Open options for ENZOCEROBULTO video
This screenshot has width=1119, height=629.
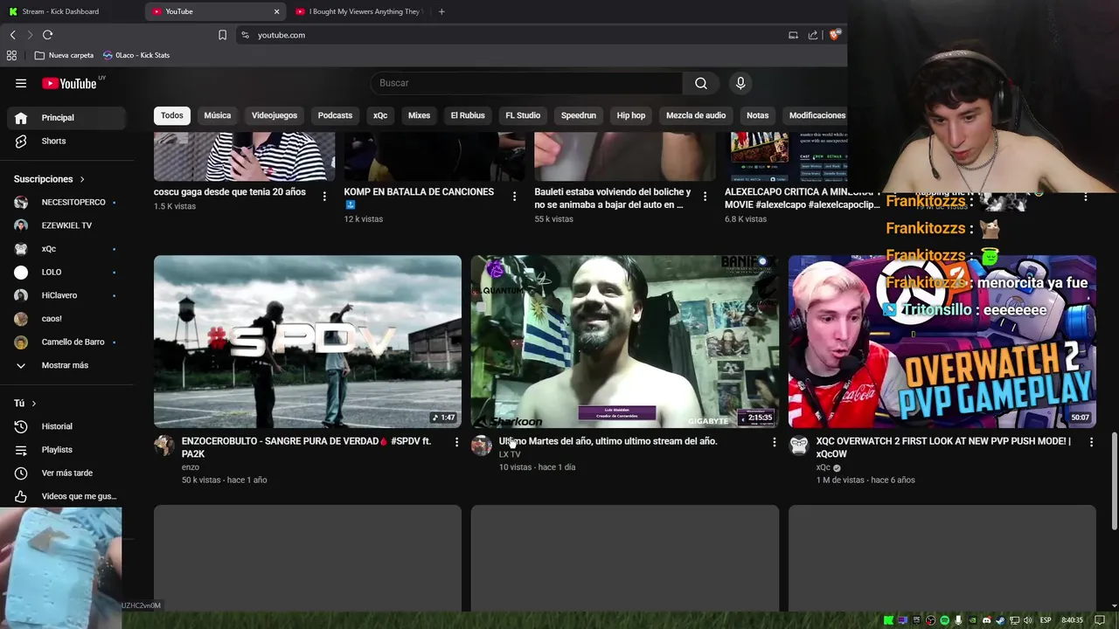point(456,442)
